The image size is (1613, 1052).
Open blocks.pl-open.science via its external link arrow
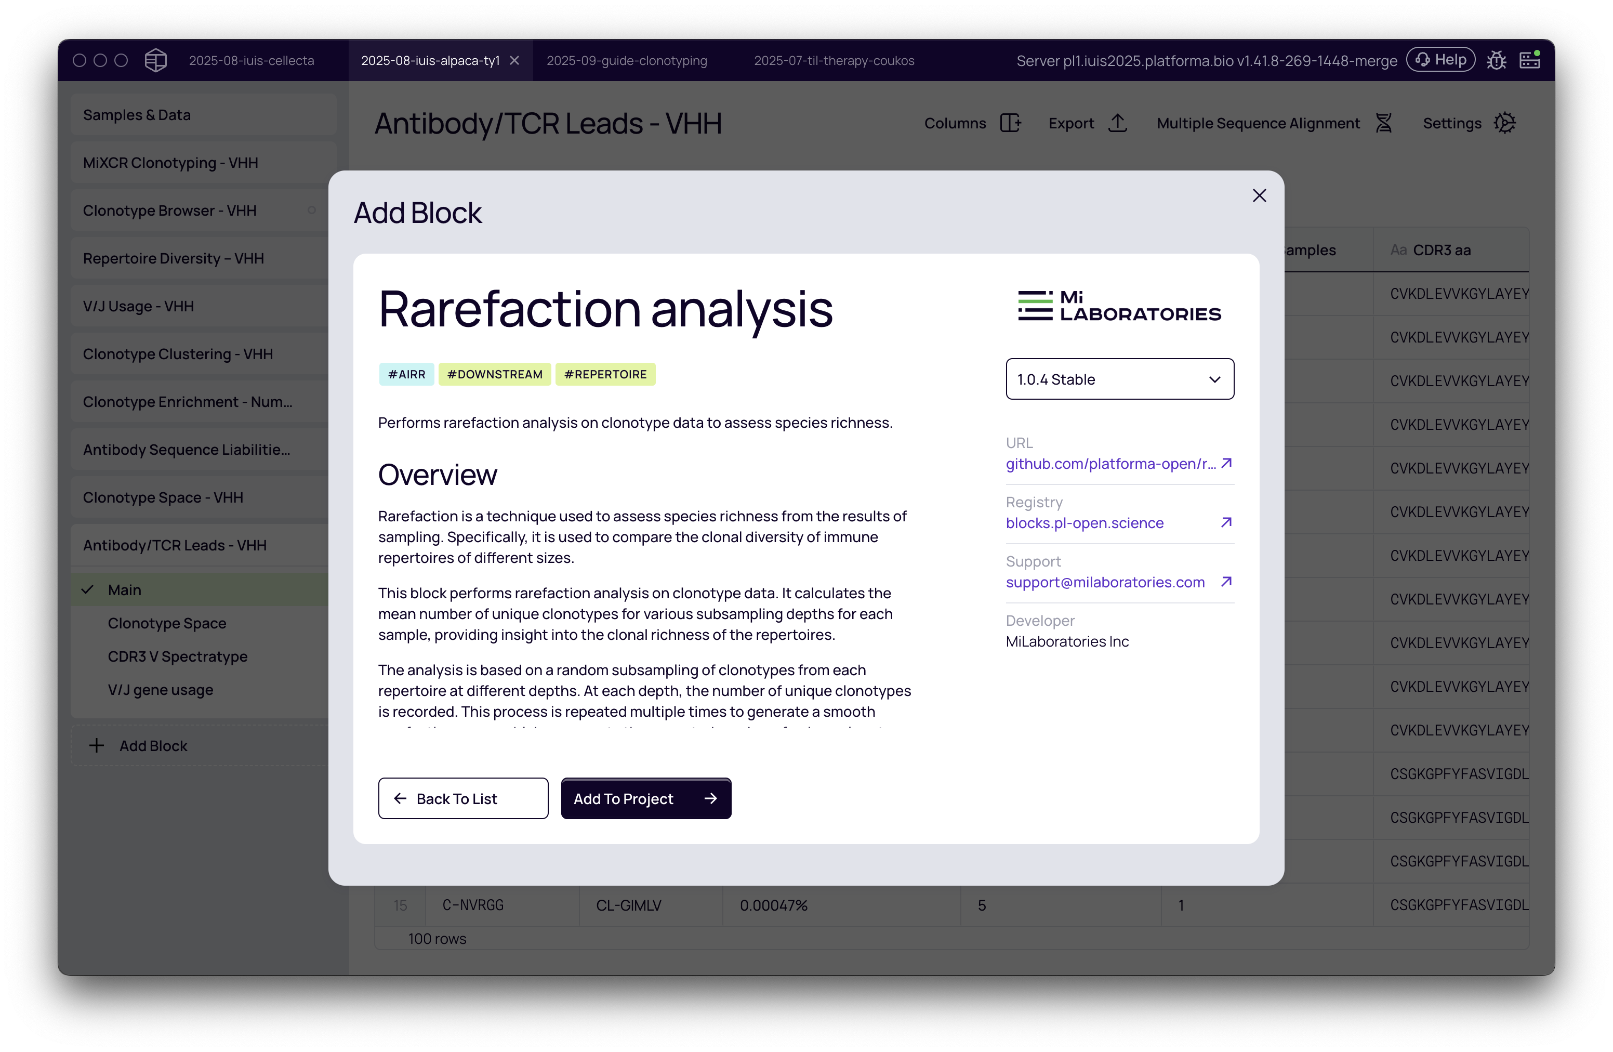click(1226, 522)
